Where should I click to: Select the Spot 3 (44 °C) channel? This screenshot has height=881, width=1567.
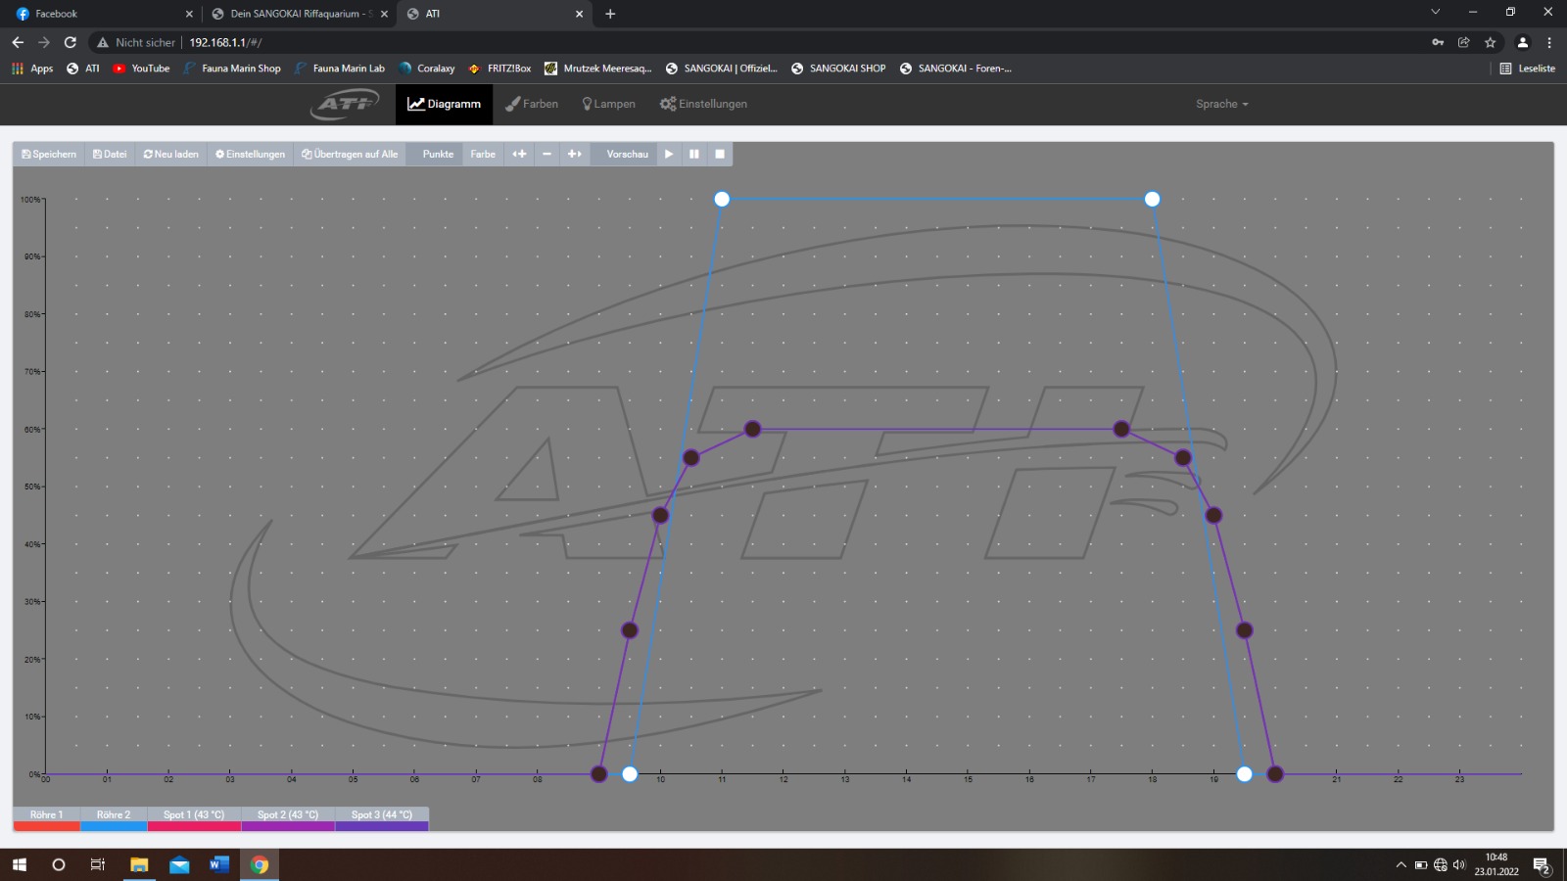[x=382, y=815]
